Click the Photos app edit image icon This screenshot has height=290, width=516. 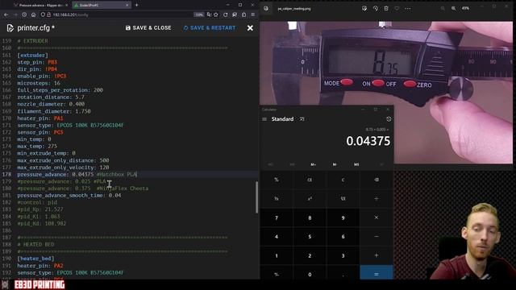(364, 9)
